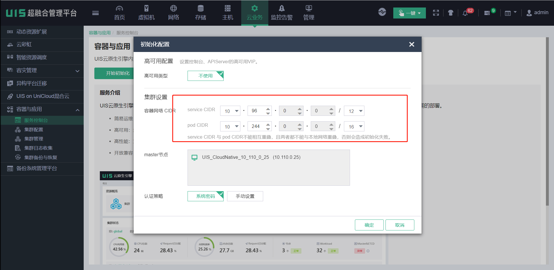
Task: Open 智能资源调度 in the sidebar
Action: 42,57
